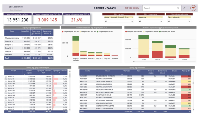Viewport: 200px width, 118px height.
Task: Open the Okres zalegania field selector
Action: pyautogui.click(x=179, y=17)
